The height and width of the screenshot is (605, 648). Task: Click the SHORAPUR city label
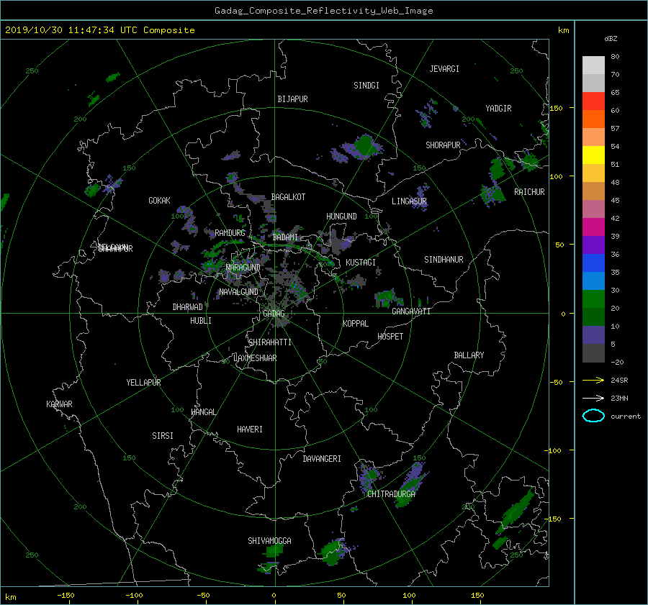(443, 145)
